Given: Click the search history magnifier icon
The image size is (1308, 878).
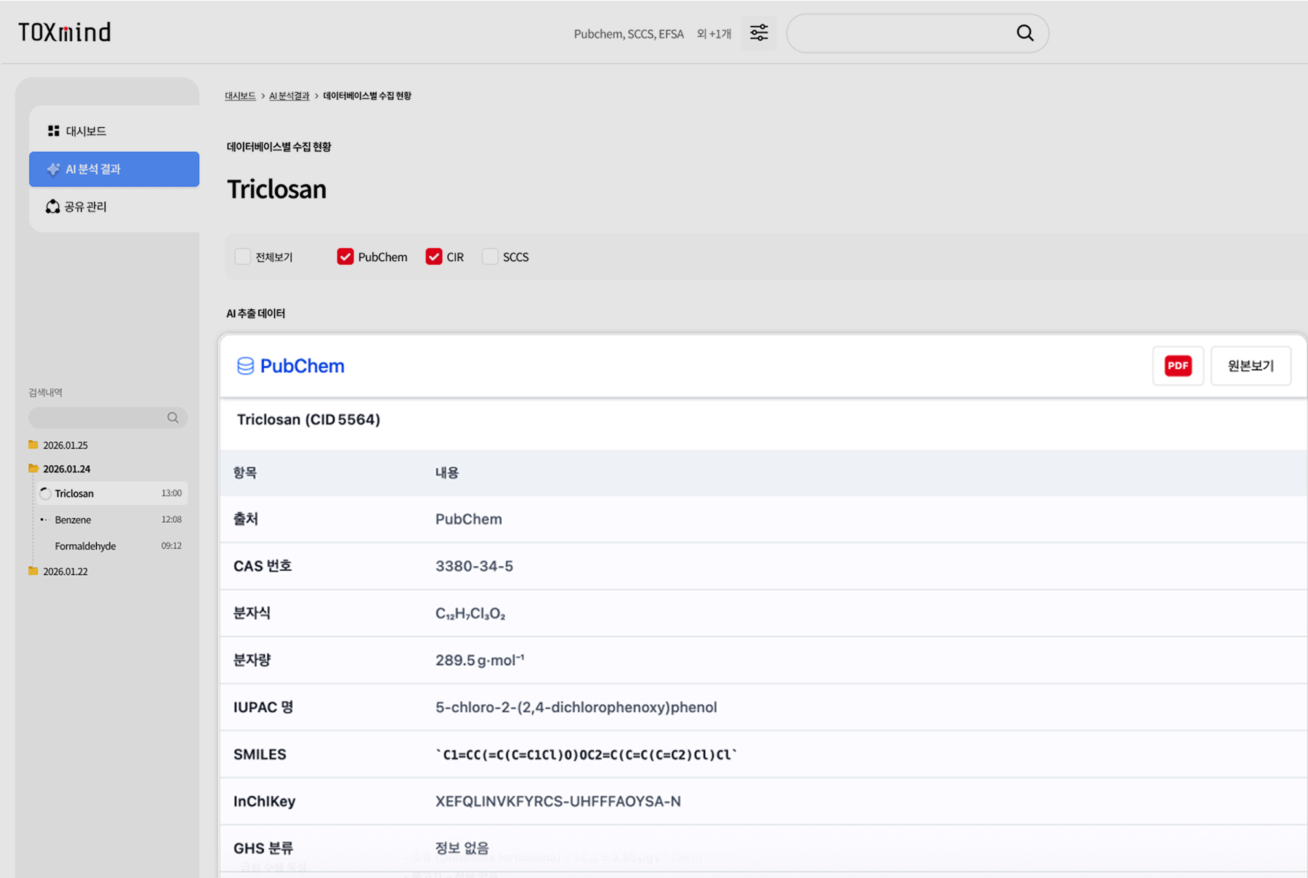Looking at the screenshot, I should pos(173,417).
